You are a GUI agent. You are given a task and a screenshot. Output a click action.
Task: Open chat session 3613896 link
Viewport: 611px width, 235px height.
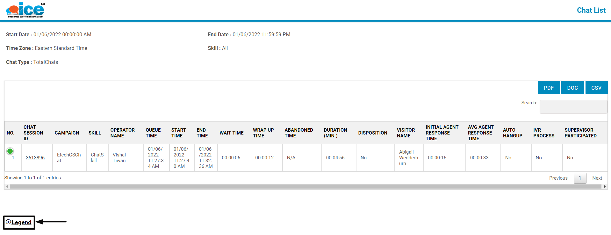pyautogui.click(x=35, y=158)
